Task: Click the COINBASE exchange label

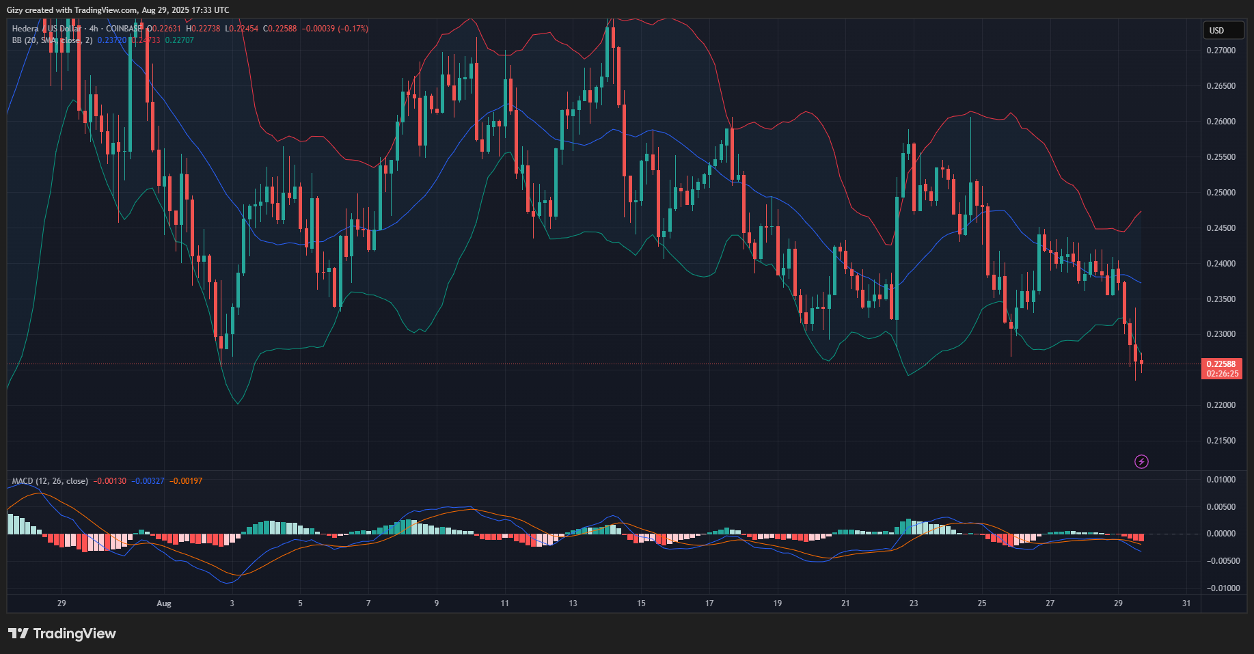Action: [124, 29]
